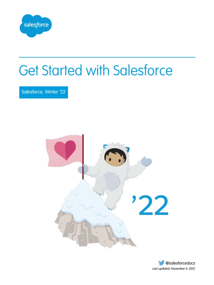Click the mitten gripping the flagpole
214x285 pixels.
click(83, 169)
